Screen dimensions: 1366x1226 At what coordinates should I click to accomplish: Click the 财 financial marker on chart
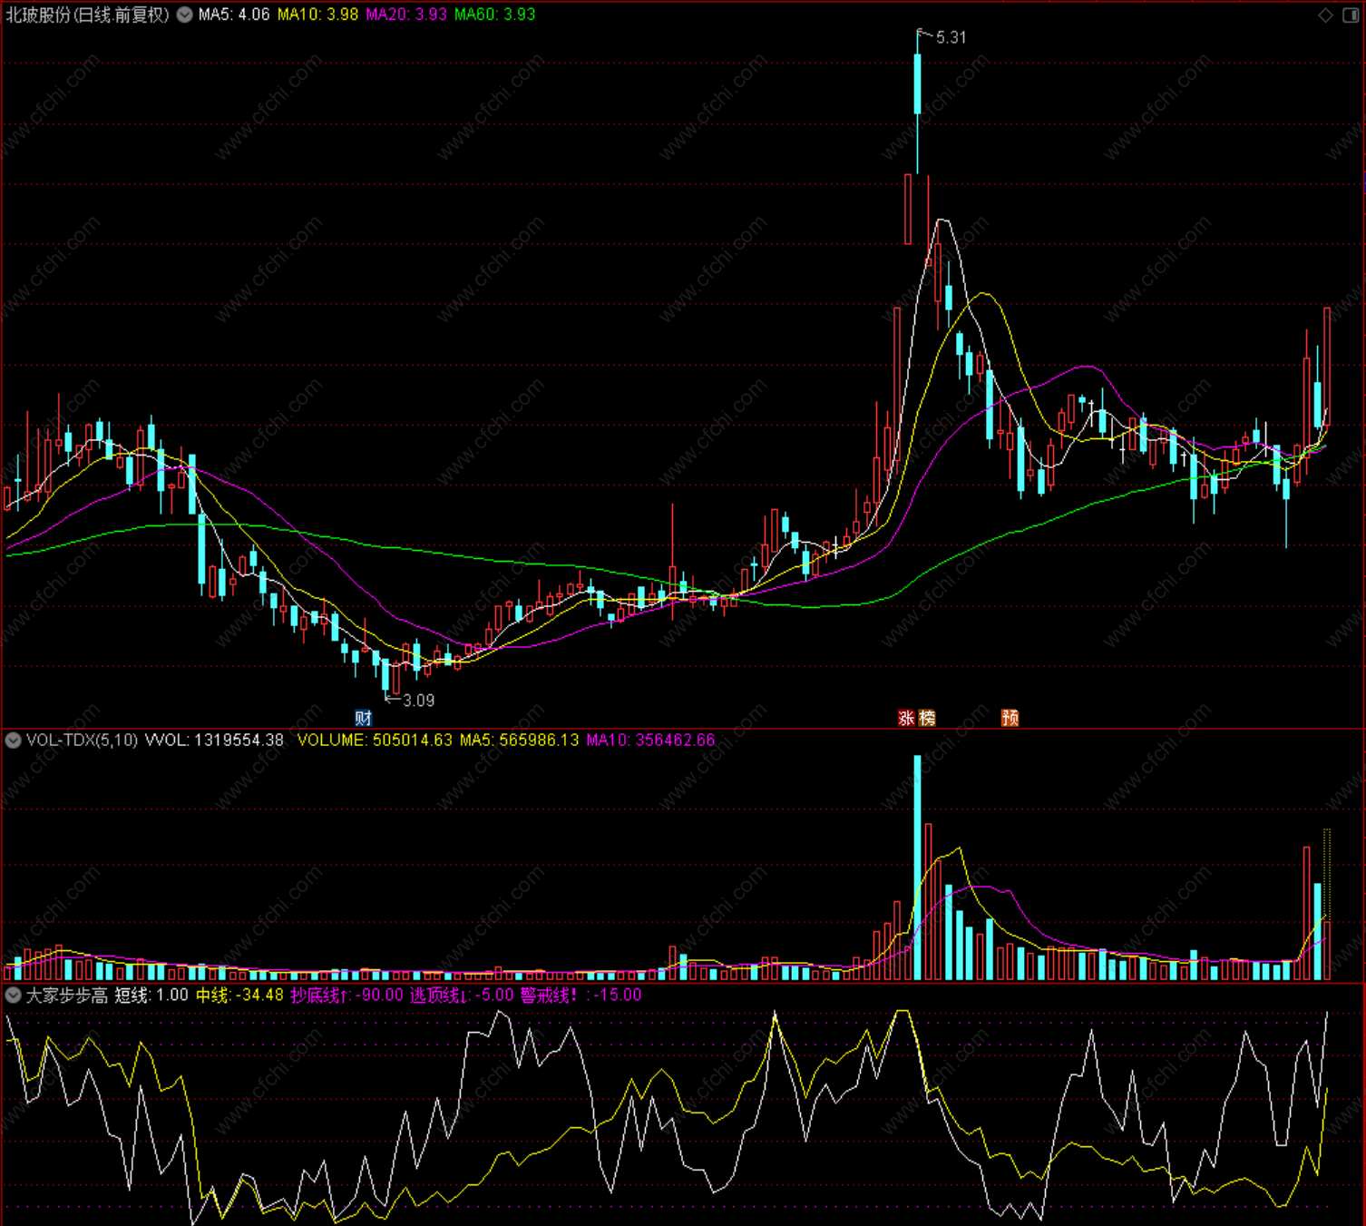[x=363, y=718]
